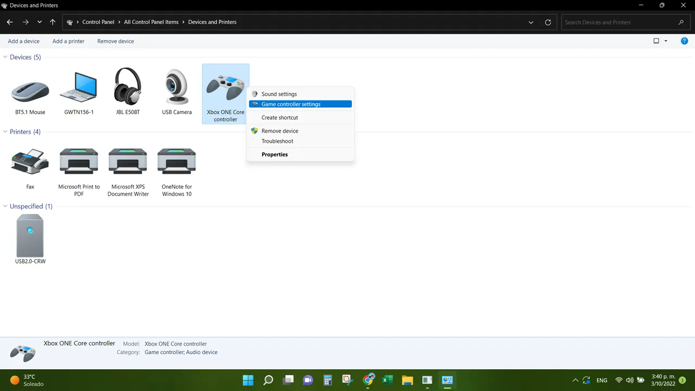The image size is (695, 391).
Task: Select Troubleshoot in context menu
Action: (x=300, y=141)
